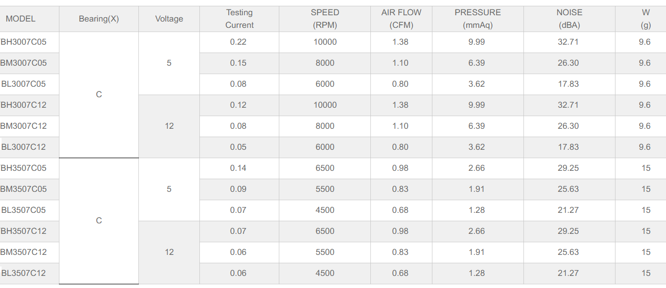Viewport: 666px width, 288px height.
Task: Click model BL3007C12 cell
Action: coord(24,147)
